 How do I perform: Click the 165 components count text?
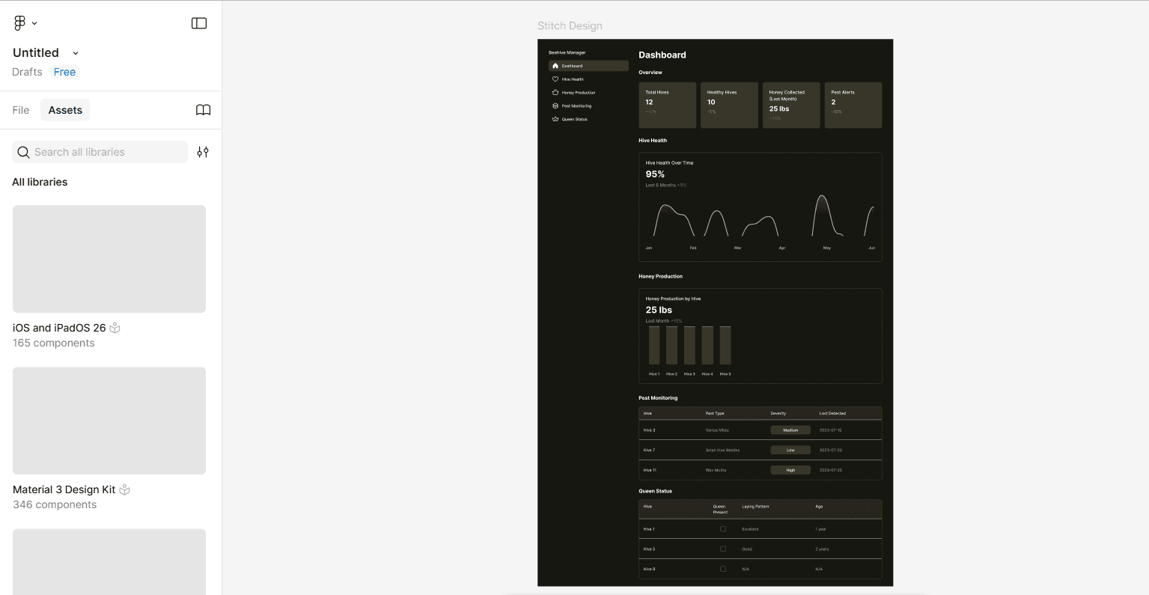(x=54, y=343)
